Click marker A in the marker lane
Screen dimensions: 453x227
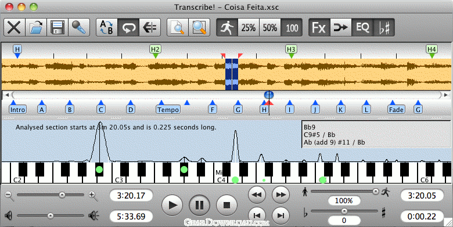click(x=42, y=110)
